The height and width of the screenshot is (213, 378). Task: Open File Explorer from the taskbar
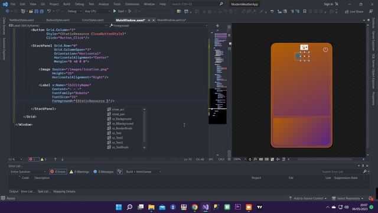pos(151,207)
